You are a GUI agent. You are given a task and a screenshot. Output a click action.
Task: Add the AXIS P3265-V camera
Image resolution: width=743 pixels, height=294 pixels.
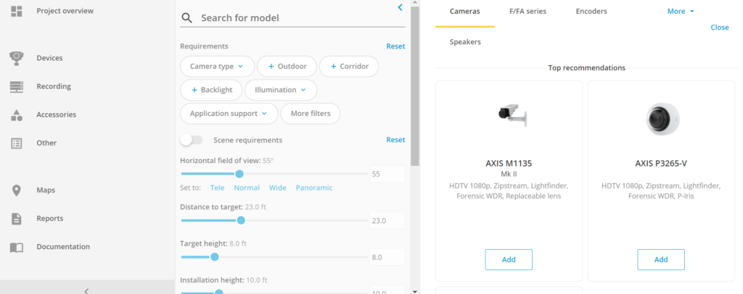point(660,259)
